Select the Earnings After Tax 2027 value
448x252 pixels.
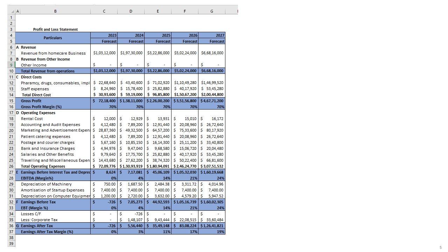tap(212, 226)
